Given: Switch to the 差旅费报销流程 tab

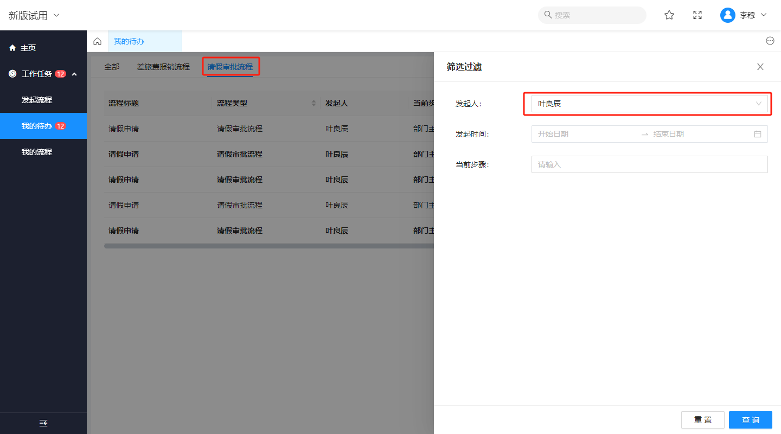Looking at the screenshot, I should (x=163, y=67).
